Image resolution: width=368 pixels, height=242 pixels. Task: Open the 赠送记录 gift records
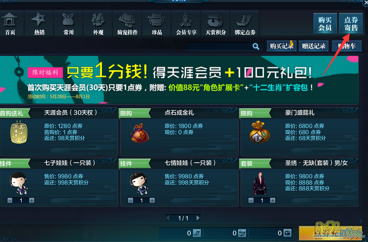pyautogui.click(x=314, y=46)
